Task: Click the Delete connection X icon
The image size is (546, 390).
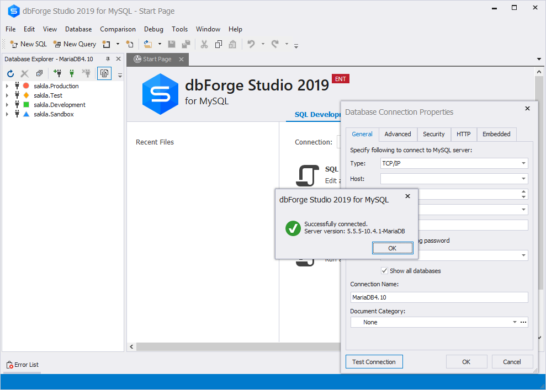Action: 24,73
